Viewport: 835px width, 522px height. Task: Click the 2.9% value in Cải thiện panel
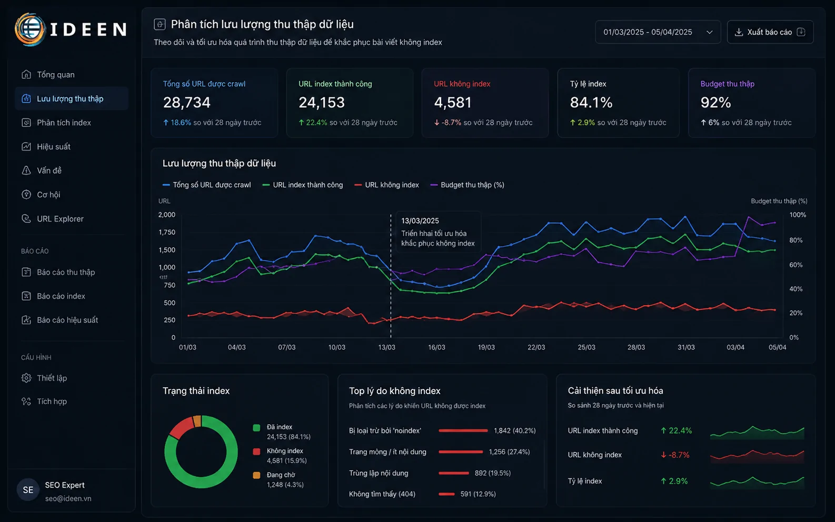click(674, 481)
